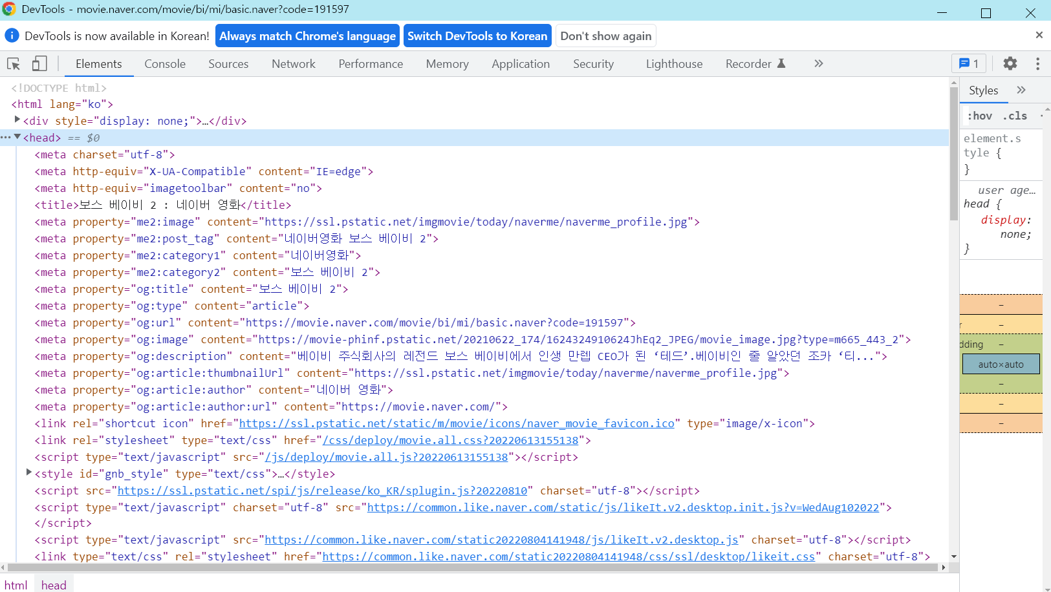Select the head breadcrumb item

[x=54, y=584]
